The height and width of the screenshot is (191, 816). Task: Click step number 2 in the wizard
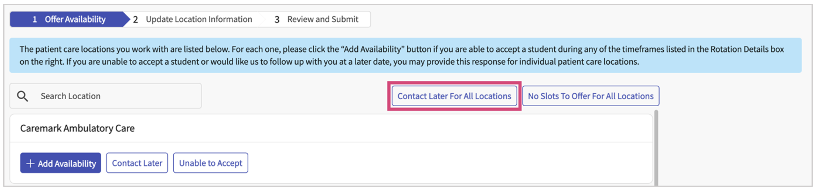coord(135,20)
